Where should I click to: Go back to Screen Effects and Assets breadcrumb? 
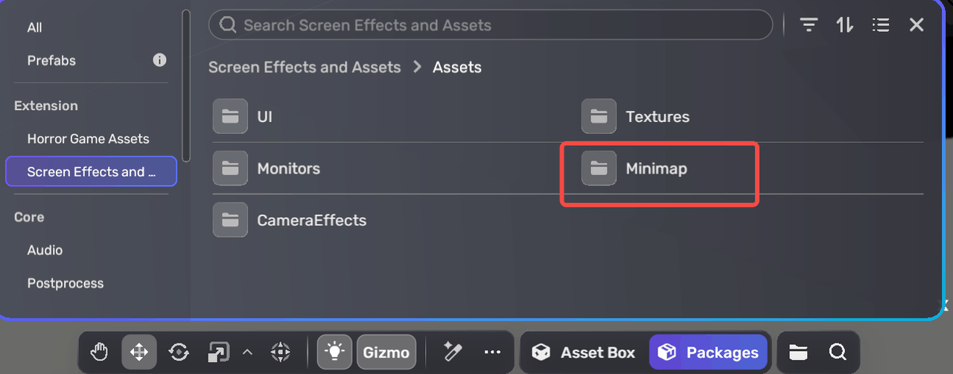[305, 67]
